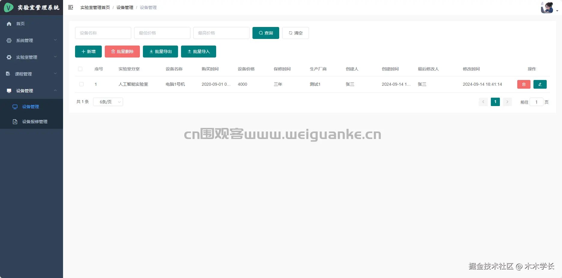Click the 设备价格 column header

(x=246, y=69)
